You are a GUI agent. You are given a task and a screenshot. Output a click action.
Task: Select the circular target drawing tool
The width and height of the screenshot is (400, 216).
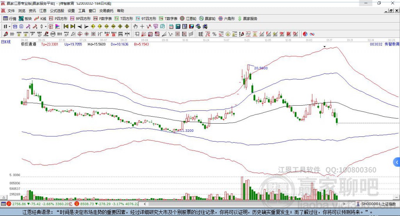tap(80, 34)
